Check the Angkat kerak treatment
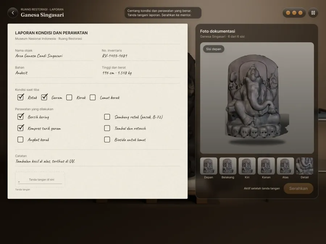Viewport: 326px width, 244px height. tap(20, 140)
